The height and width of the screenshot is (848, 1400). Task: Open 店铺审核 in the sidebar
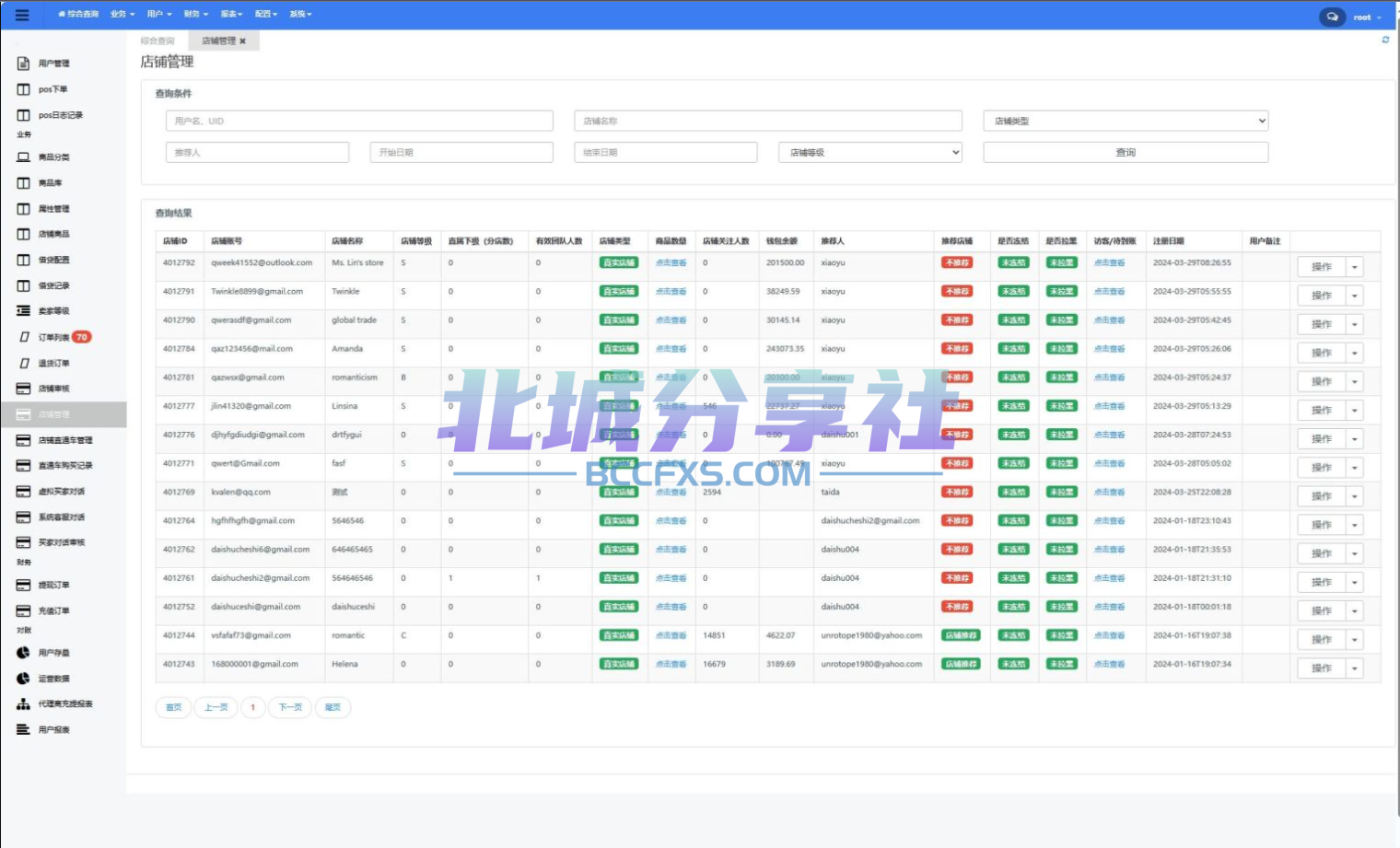pos(53,389)
